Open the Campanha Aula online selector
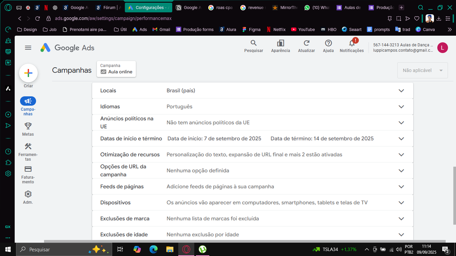 tap(116, 69)
